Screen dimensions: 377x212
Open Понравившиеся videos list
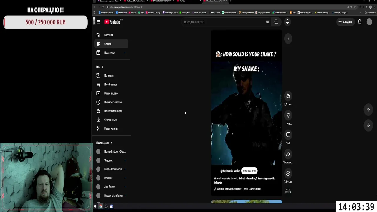111,111
